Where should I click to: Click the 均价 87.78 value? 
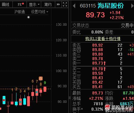(x=128, y=93)
